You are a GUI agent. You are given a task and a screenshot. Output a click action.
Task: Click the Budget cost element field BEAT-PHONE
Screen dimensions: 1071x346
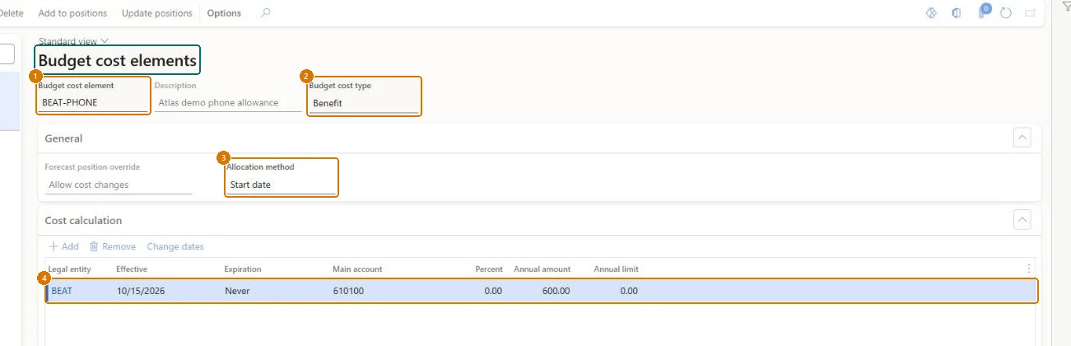[x=93, y=103]
